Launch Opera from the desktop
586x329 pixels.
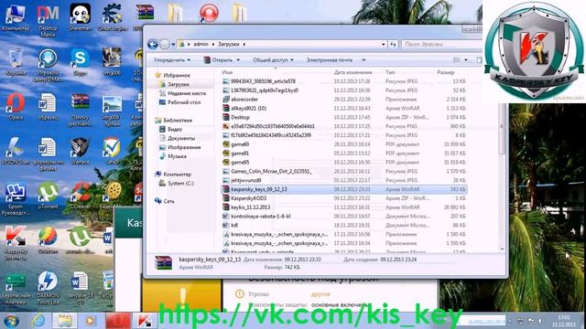click(16, 106)
